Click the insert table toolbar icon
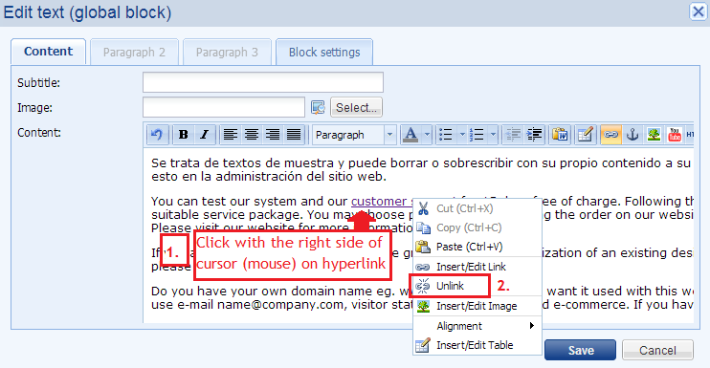The width and height of the screenshot is (710, 368). pyautogui.click(x=585, y=134)
